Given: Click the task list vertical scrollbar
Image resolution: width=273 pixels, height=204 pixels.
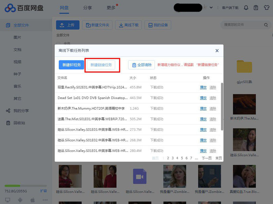Looking at the screenshot, I should [x=222, y=107].
